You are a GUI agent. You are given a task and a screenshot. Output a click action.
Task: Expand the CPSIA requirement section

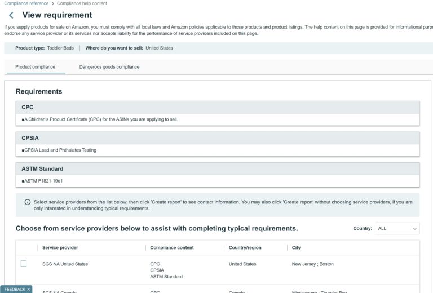point(217,137)
